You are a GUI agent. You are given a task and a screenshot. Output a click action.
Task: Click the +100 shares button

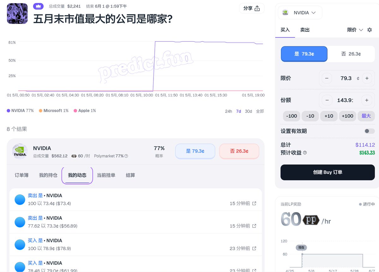[347, 116]
